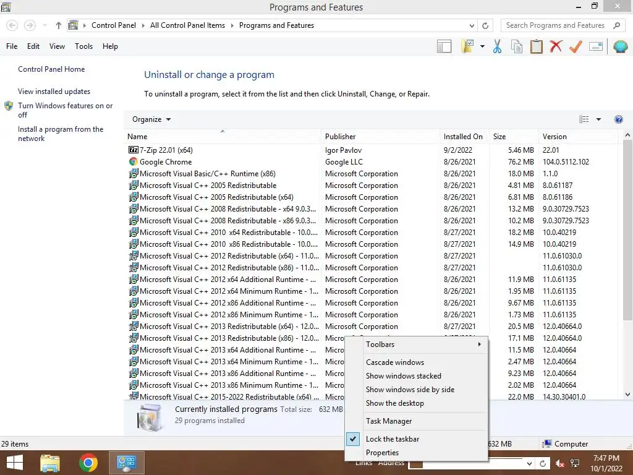Toggle the navigation pane toolbar icon
Viewport: 633px width, 475px height.
[444, 46]
